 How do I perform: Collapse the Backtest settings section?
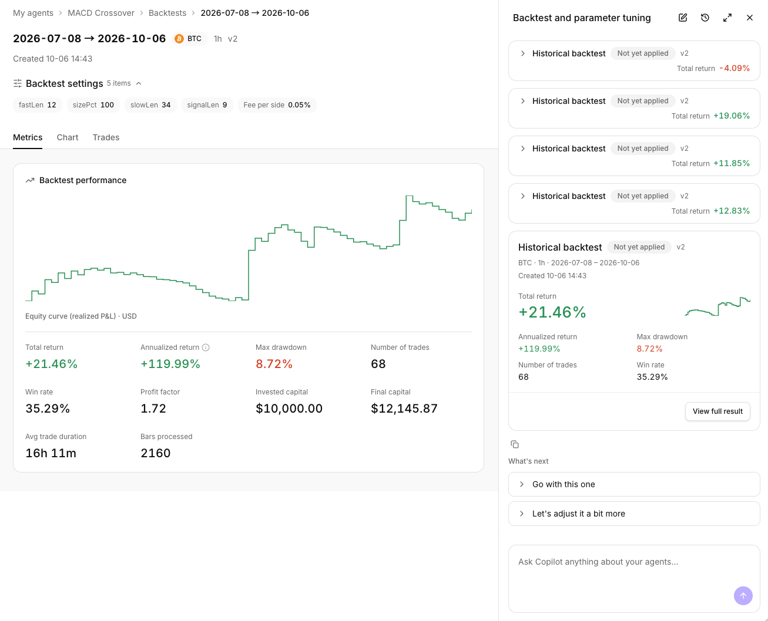(x=139, y=83)
